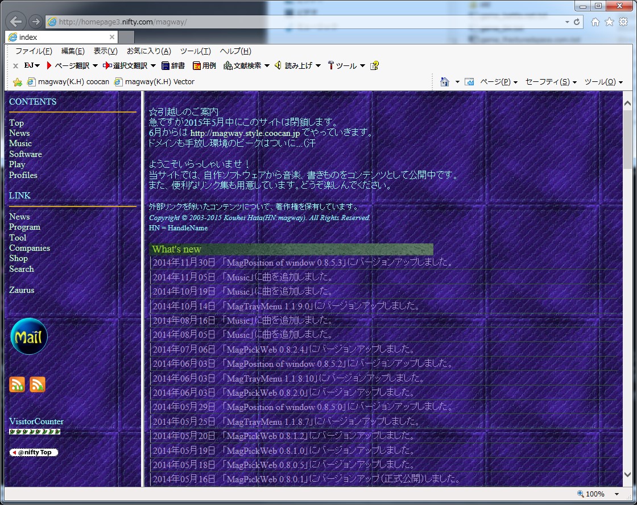Click the visitor counter digits image
This screenshot has height=505, width=637.
[x=35, y=432]
